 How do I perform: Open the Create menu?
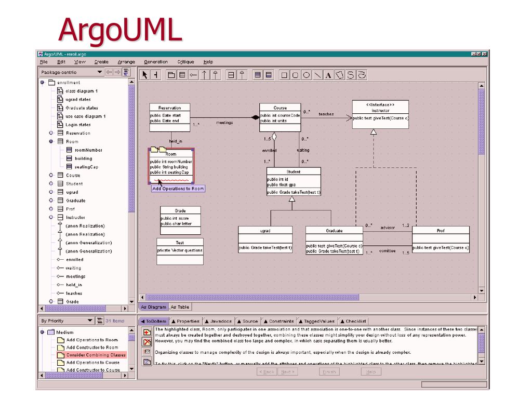[101, 62]
